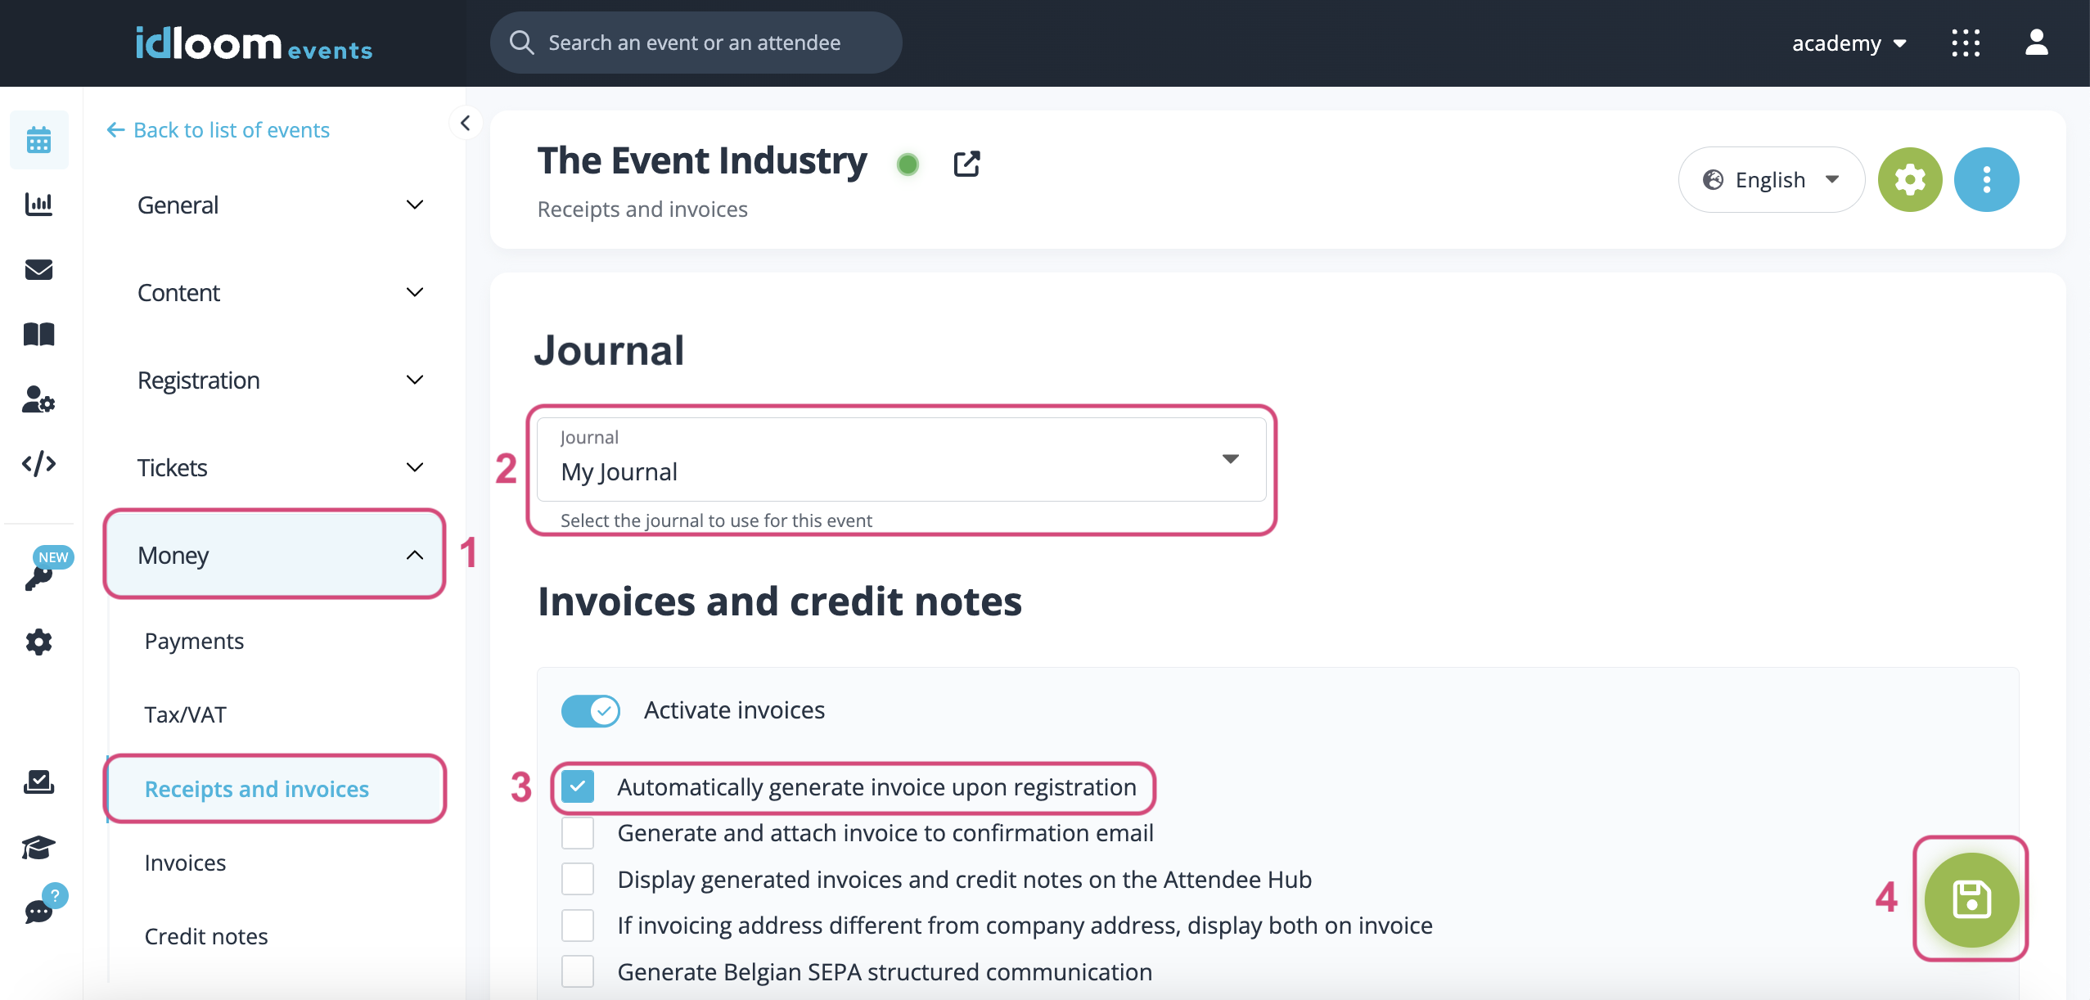Viewport: 2090px width, 1000px height.
Task: Open the green gear settings button
Action: [x=1909, y=179]
